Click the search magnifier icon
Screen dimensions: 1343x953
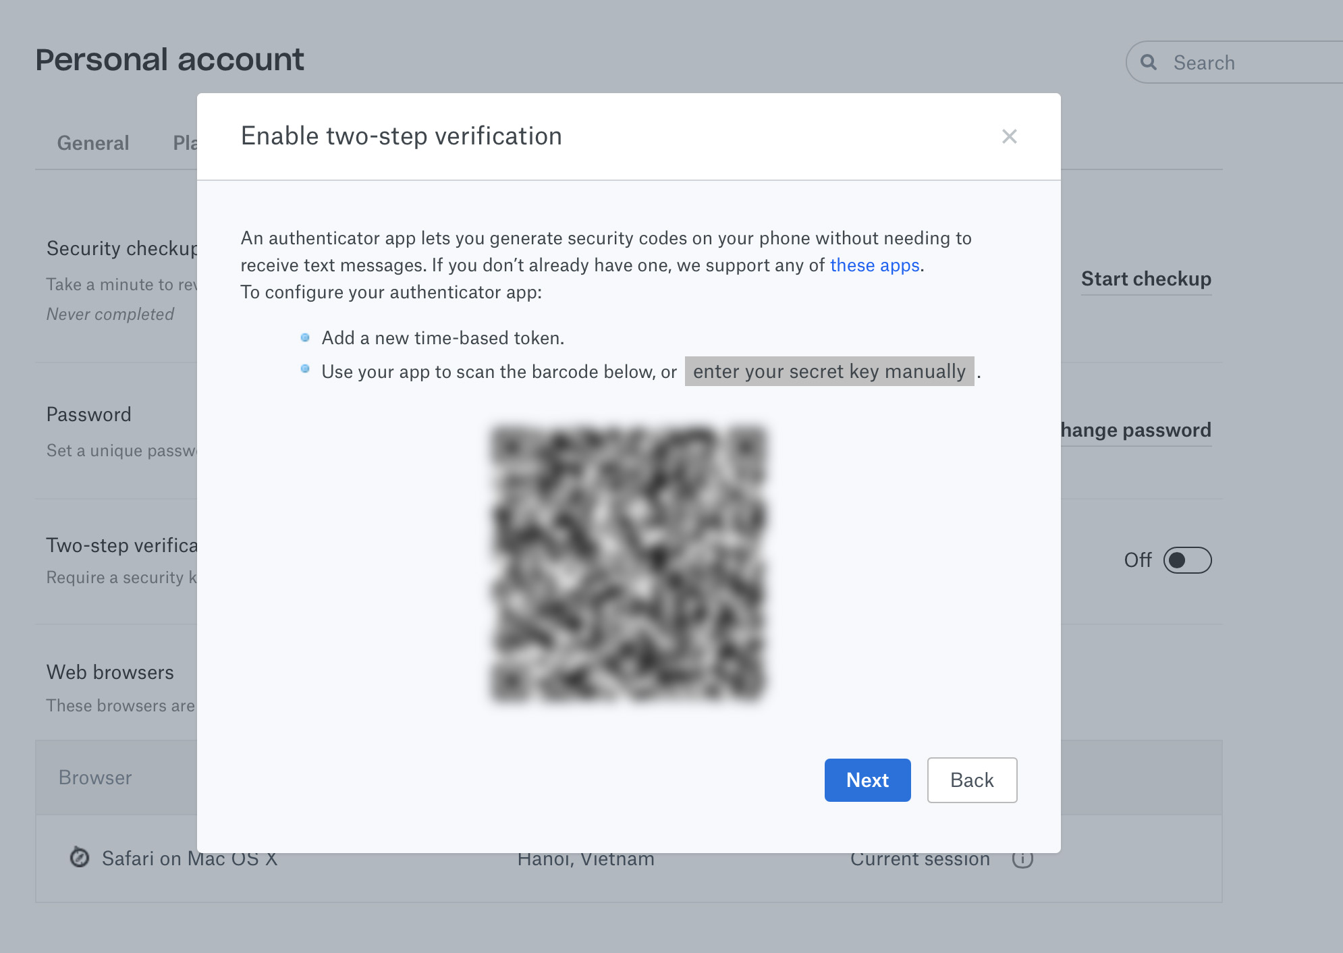[1149, 63]
